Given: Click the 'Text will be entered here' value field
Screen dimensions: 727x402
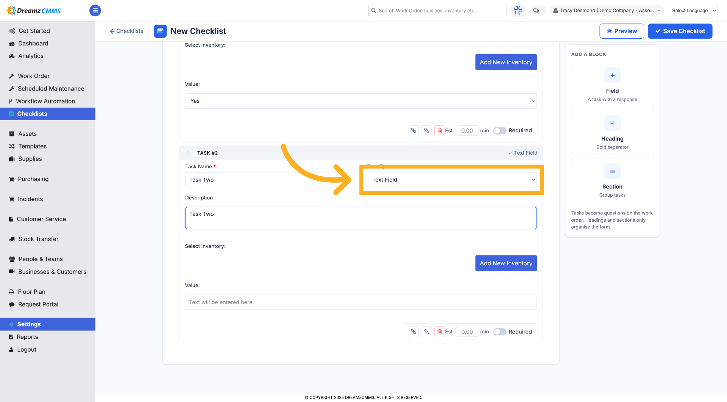Looking at the screenshot, I should (360, 302).
